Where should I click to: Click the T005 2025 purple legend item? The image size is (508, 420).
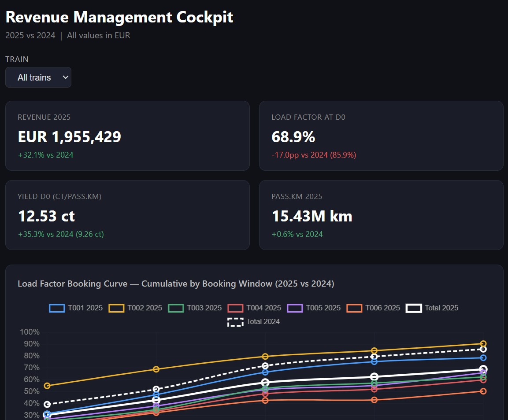315,308
